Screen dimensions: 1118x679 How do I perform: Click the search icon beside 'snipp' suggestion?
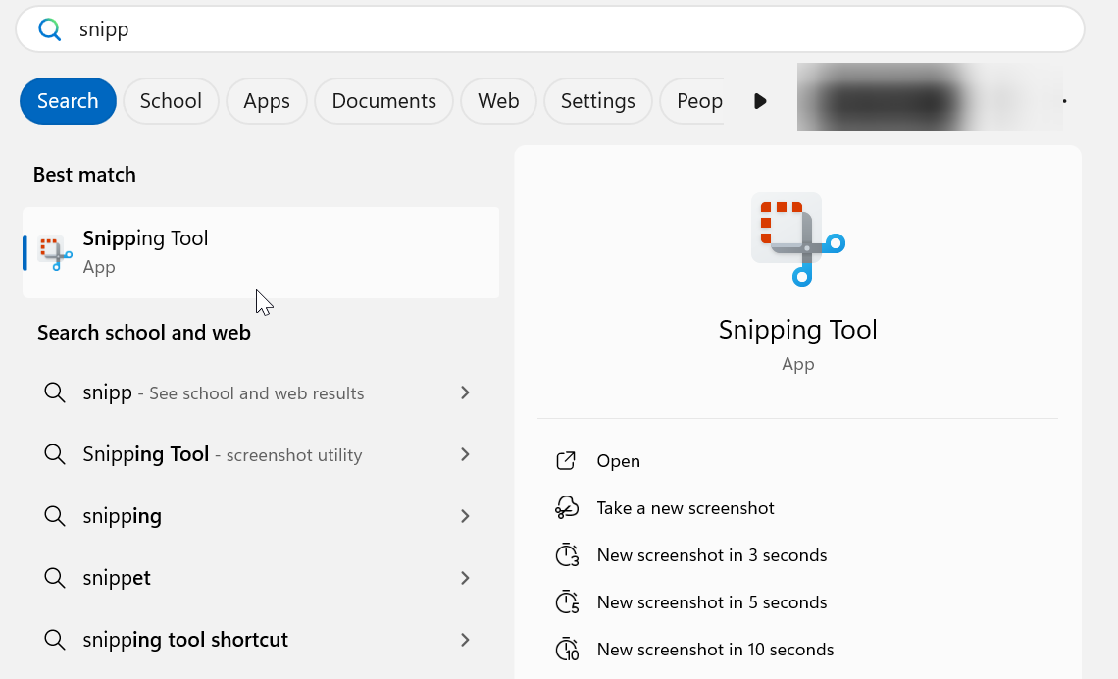tap(55, 392)
